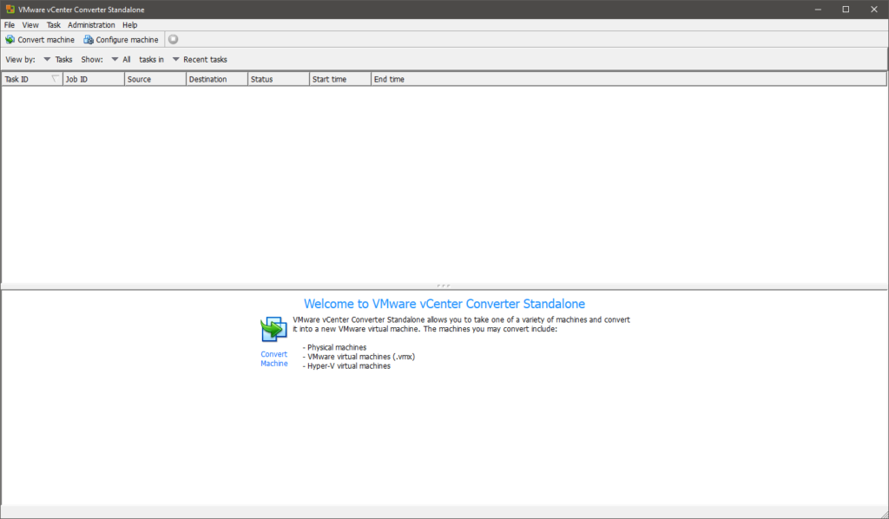The width and height of the screenshot is (889, 519).
Task: Click the Convert machine toolbar icon
Action: (40, 39)
